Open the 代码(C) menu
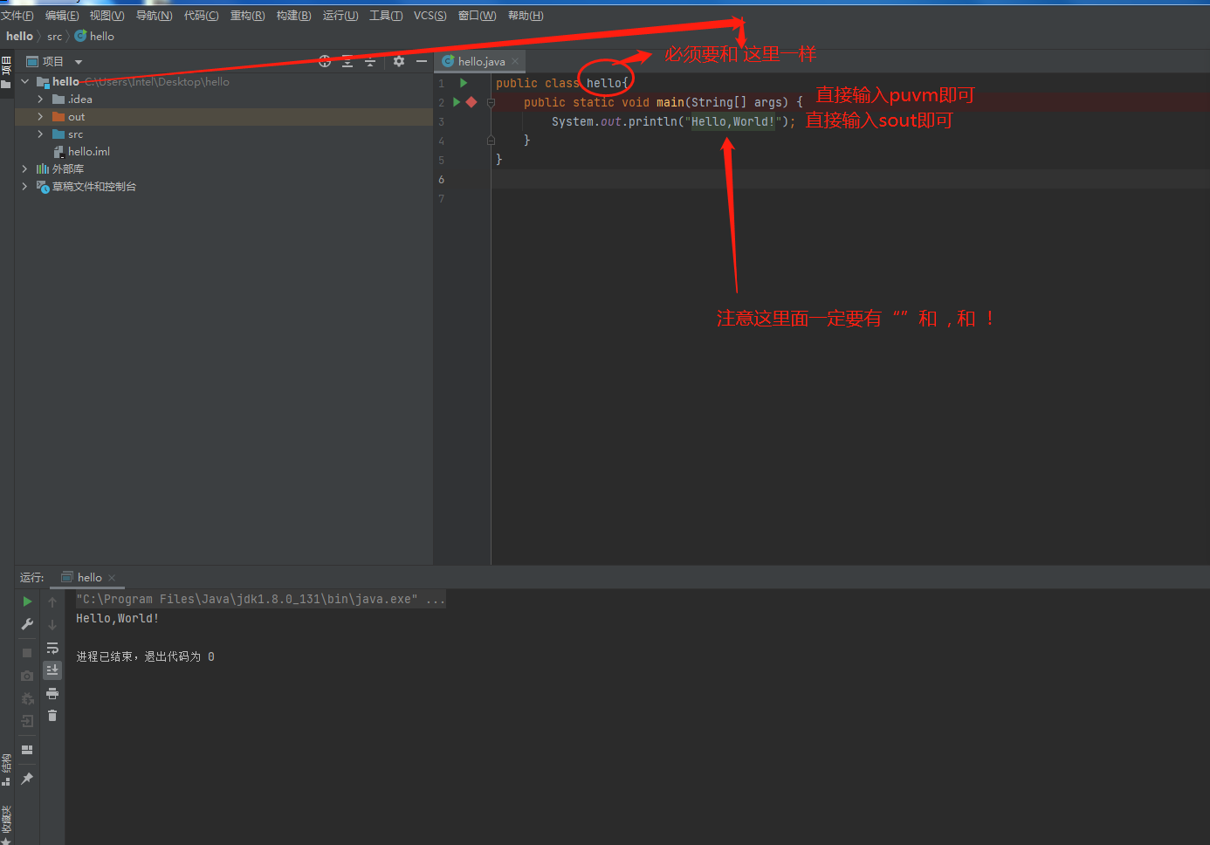1210x845 pixels. (202, 16)
